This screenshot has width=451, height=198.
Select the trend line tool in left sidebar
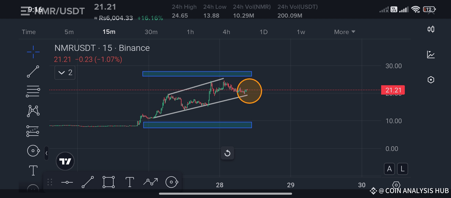(x=33, y=71)
